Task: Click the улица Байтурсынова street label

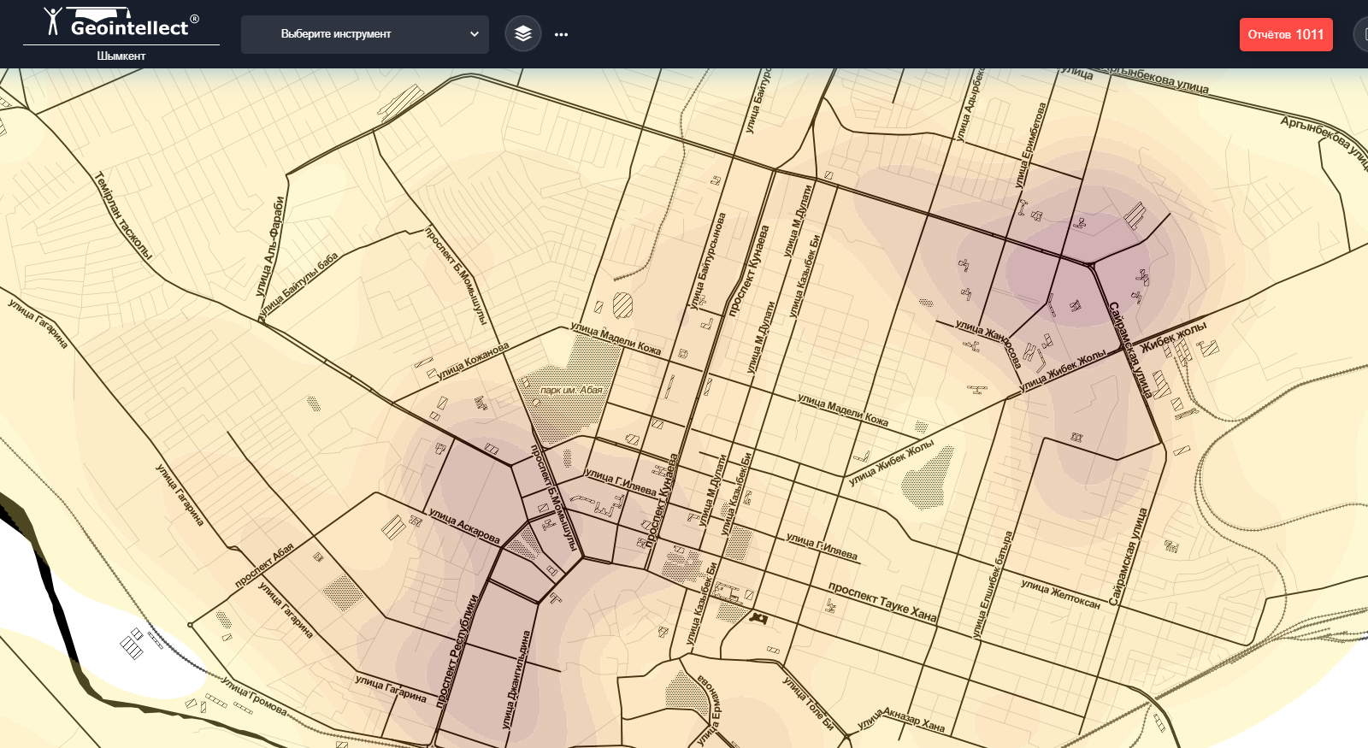Action: (x=707, y=261)
